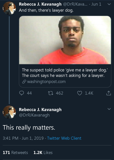Viewport: 114px width, 160px height.
Task: Open the Twitter Web Client link
Action: tap(64, 138)
